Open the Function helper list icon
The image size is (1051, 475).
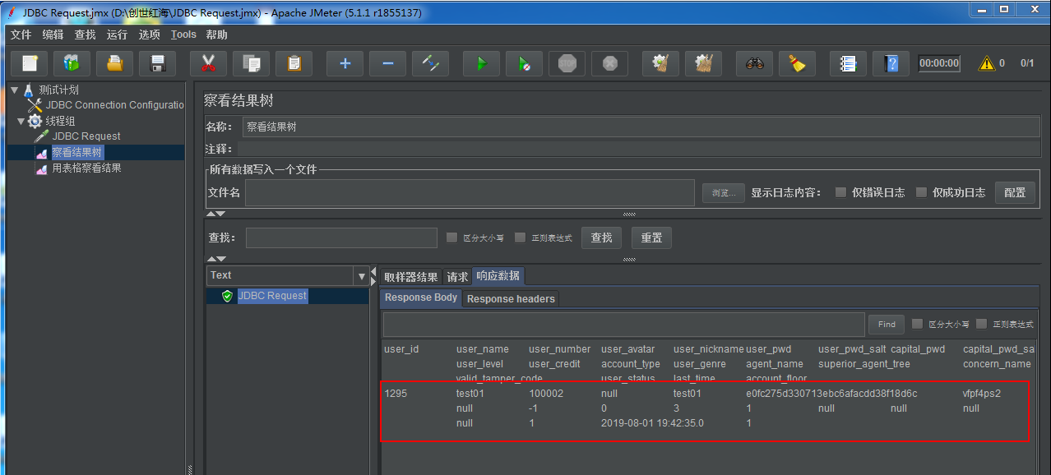coord(848,63)
